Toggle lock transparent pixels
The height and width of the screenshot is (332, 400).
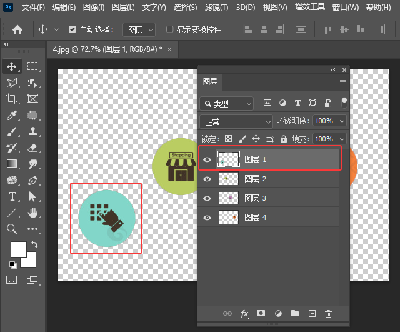point(228,139)
